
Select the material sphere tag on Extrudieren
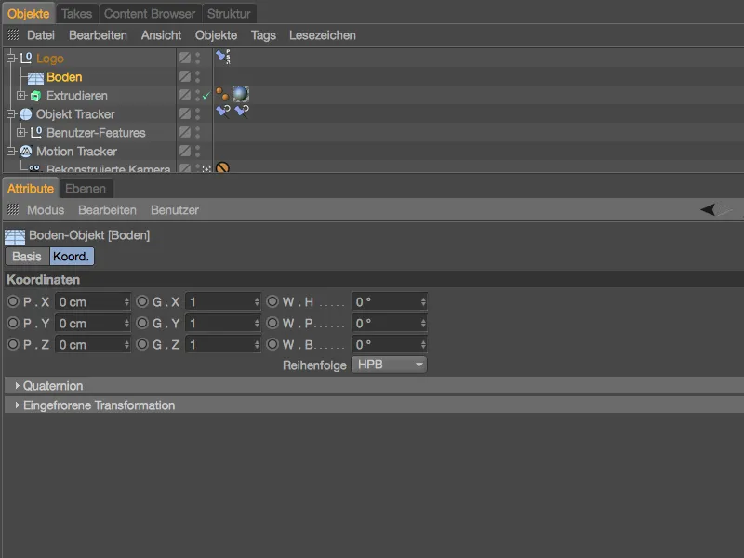[241, 94]
